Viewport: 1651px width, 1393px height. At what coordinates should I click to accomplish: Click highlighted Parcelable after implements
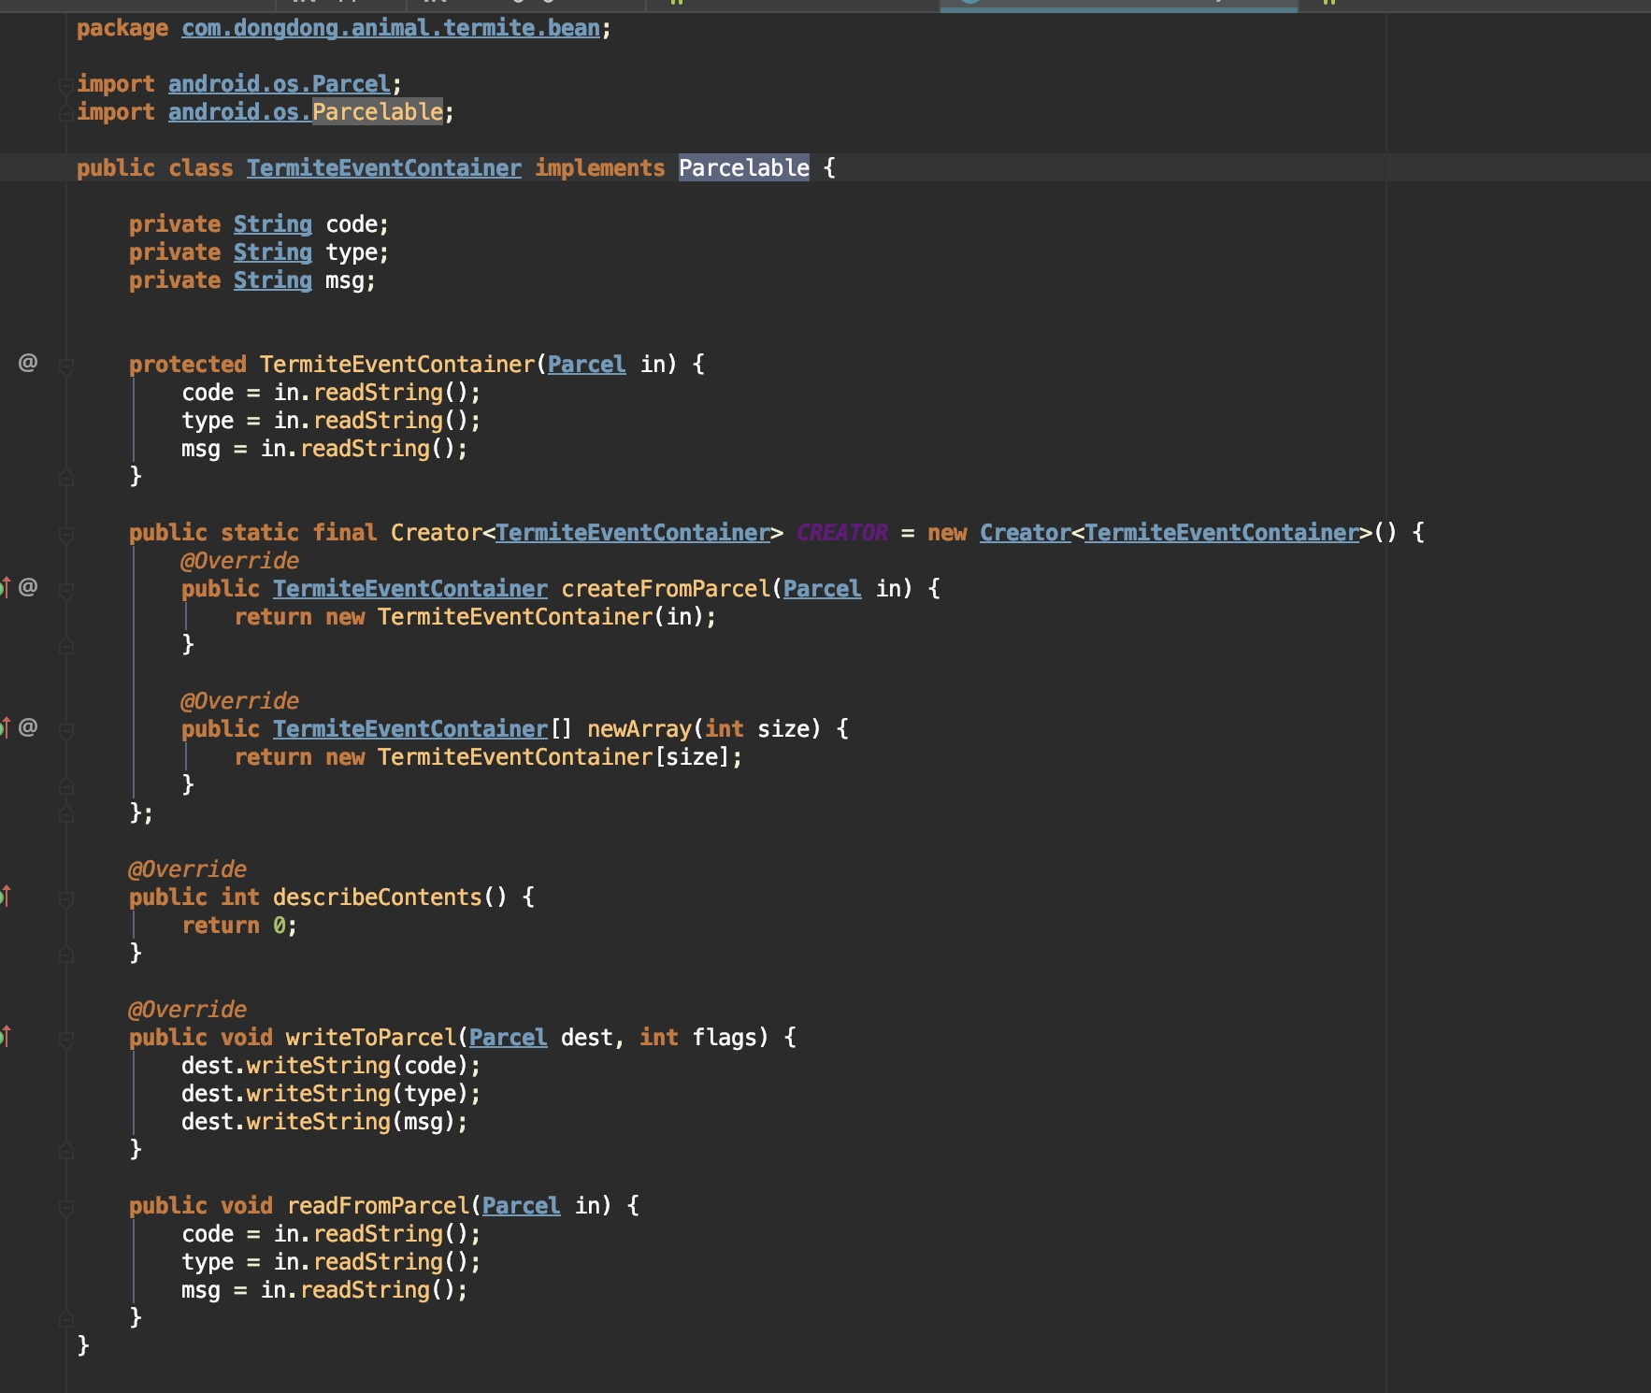744,168
